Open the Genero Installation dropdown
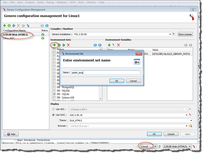The image size is (204, 154). tap(170, 34)
